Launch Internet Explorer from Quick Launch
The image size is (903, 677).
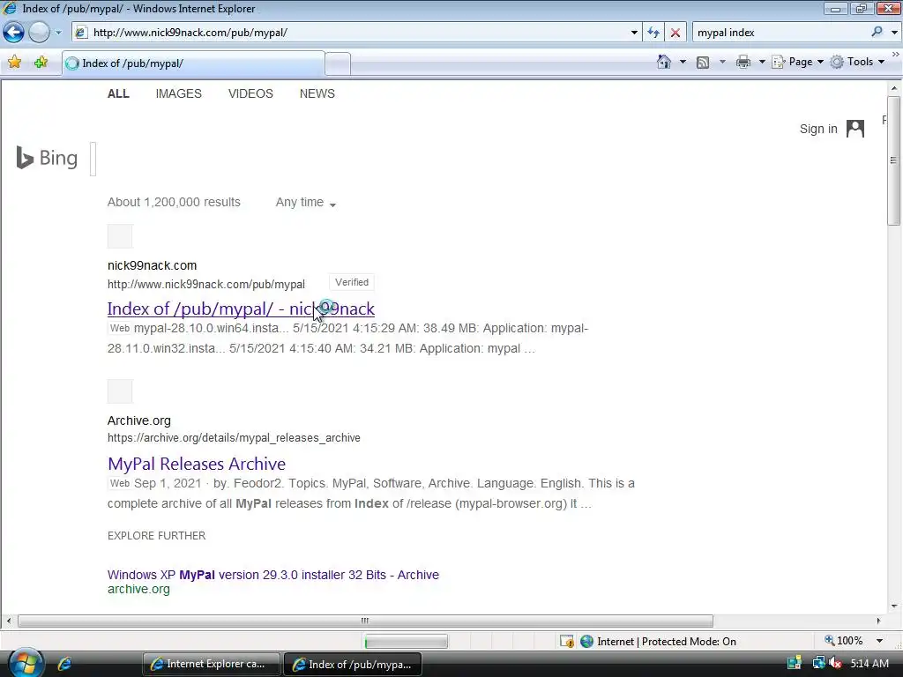click(x=64, y=664)
